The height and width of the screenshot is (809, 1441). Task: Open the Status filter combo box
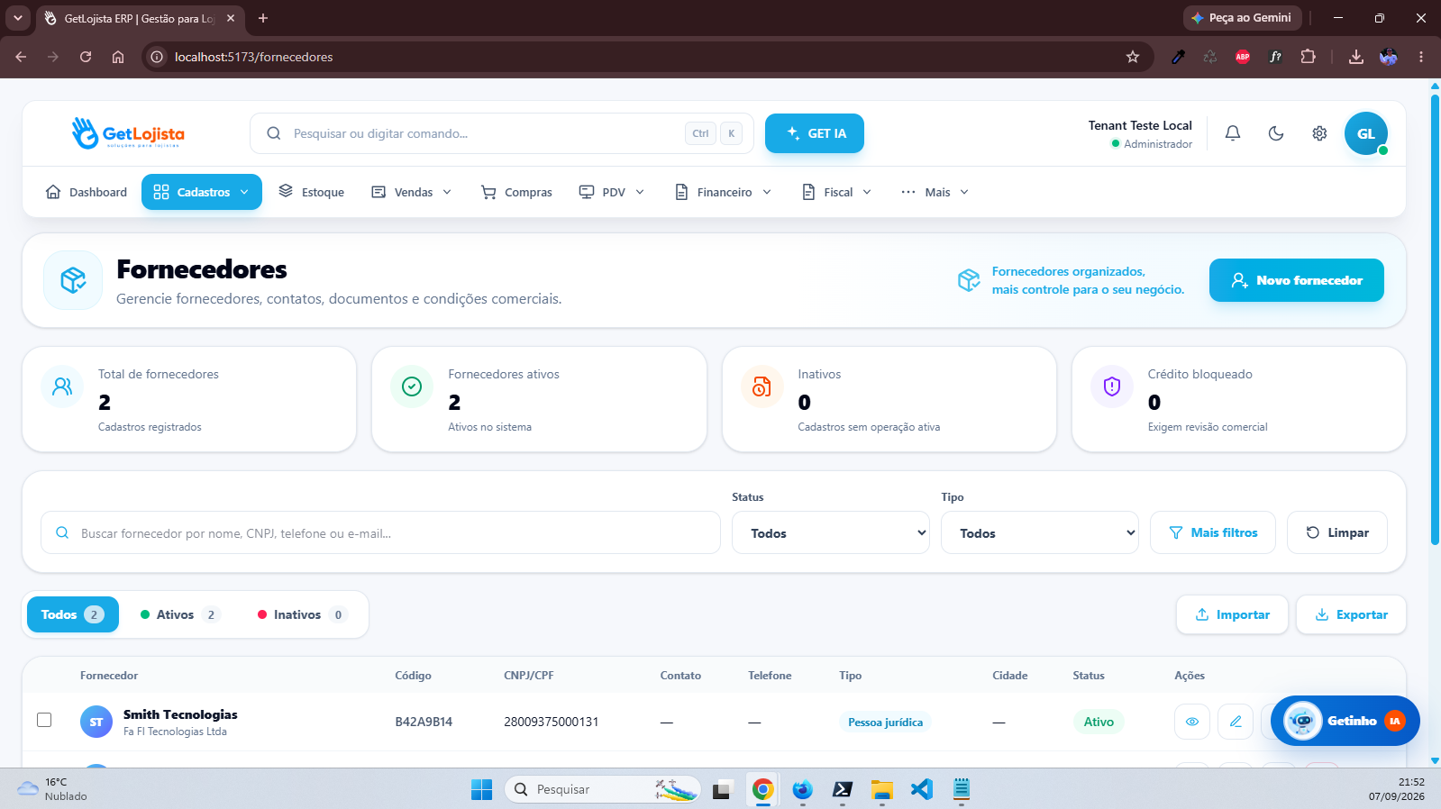click(831, 532)
